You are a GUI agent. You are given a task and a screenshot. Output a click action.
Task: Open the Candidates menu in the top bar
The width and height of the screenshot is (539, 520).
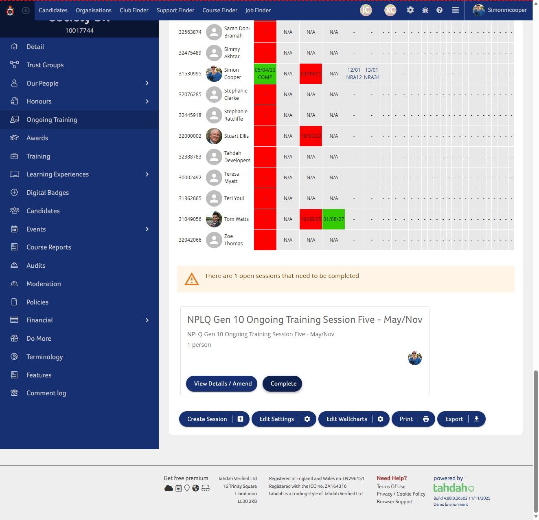(53, 10)
